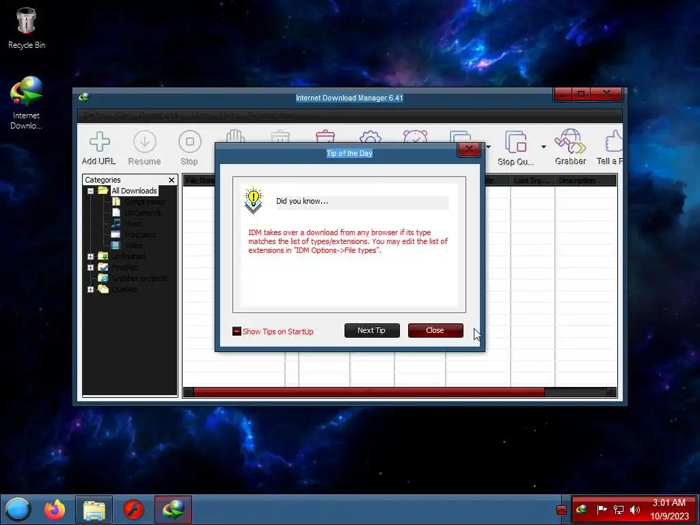The height and width of the screenshot is (525, 700).
Task: Select the Documents category
Action: pos(142,213)
